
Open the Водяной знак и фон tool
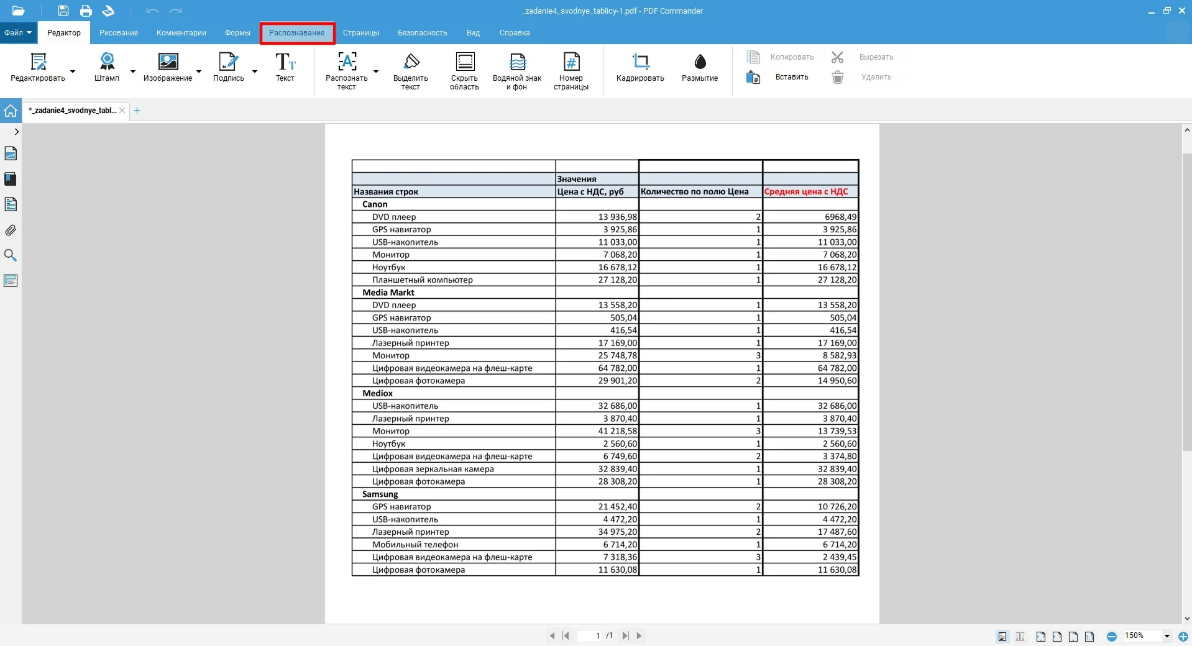pyautogui.click(x=517, y=62)
